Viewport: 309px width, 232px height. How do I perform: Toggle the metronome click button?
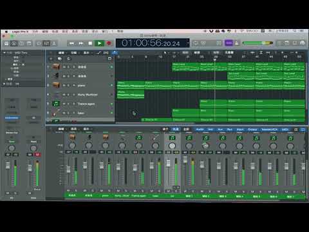click(236, 43)
